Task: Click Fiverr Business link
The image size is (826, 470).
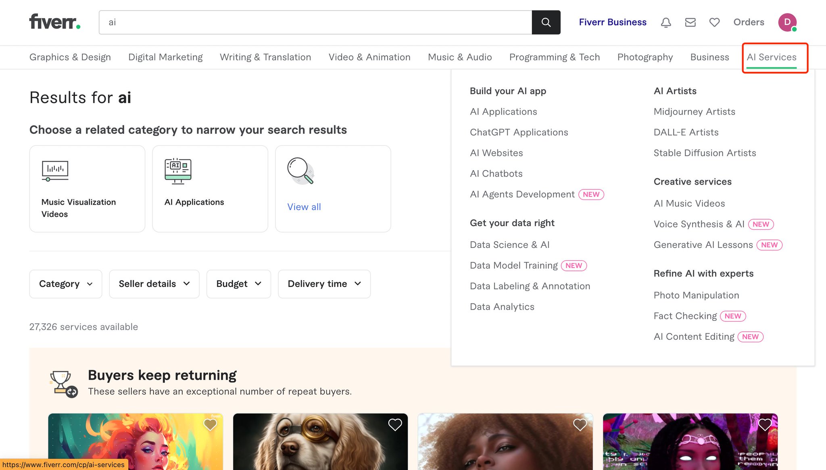Action: point(613,22)
